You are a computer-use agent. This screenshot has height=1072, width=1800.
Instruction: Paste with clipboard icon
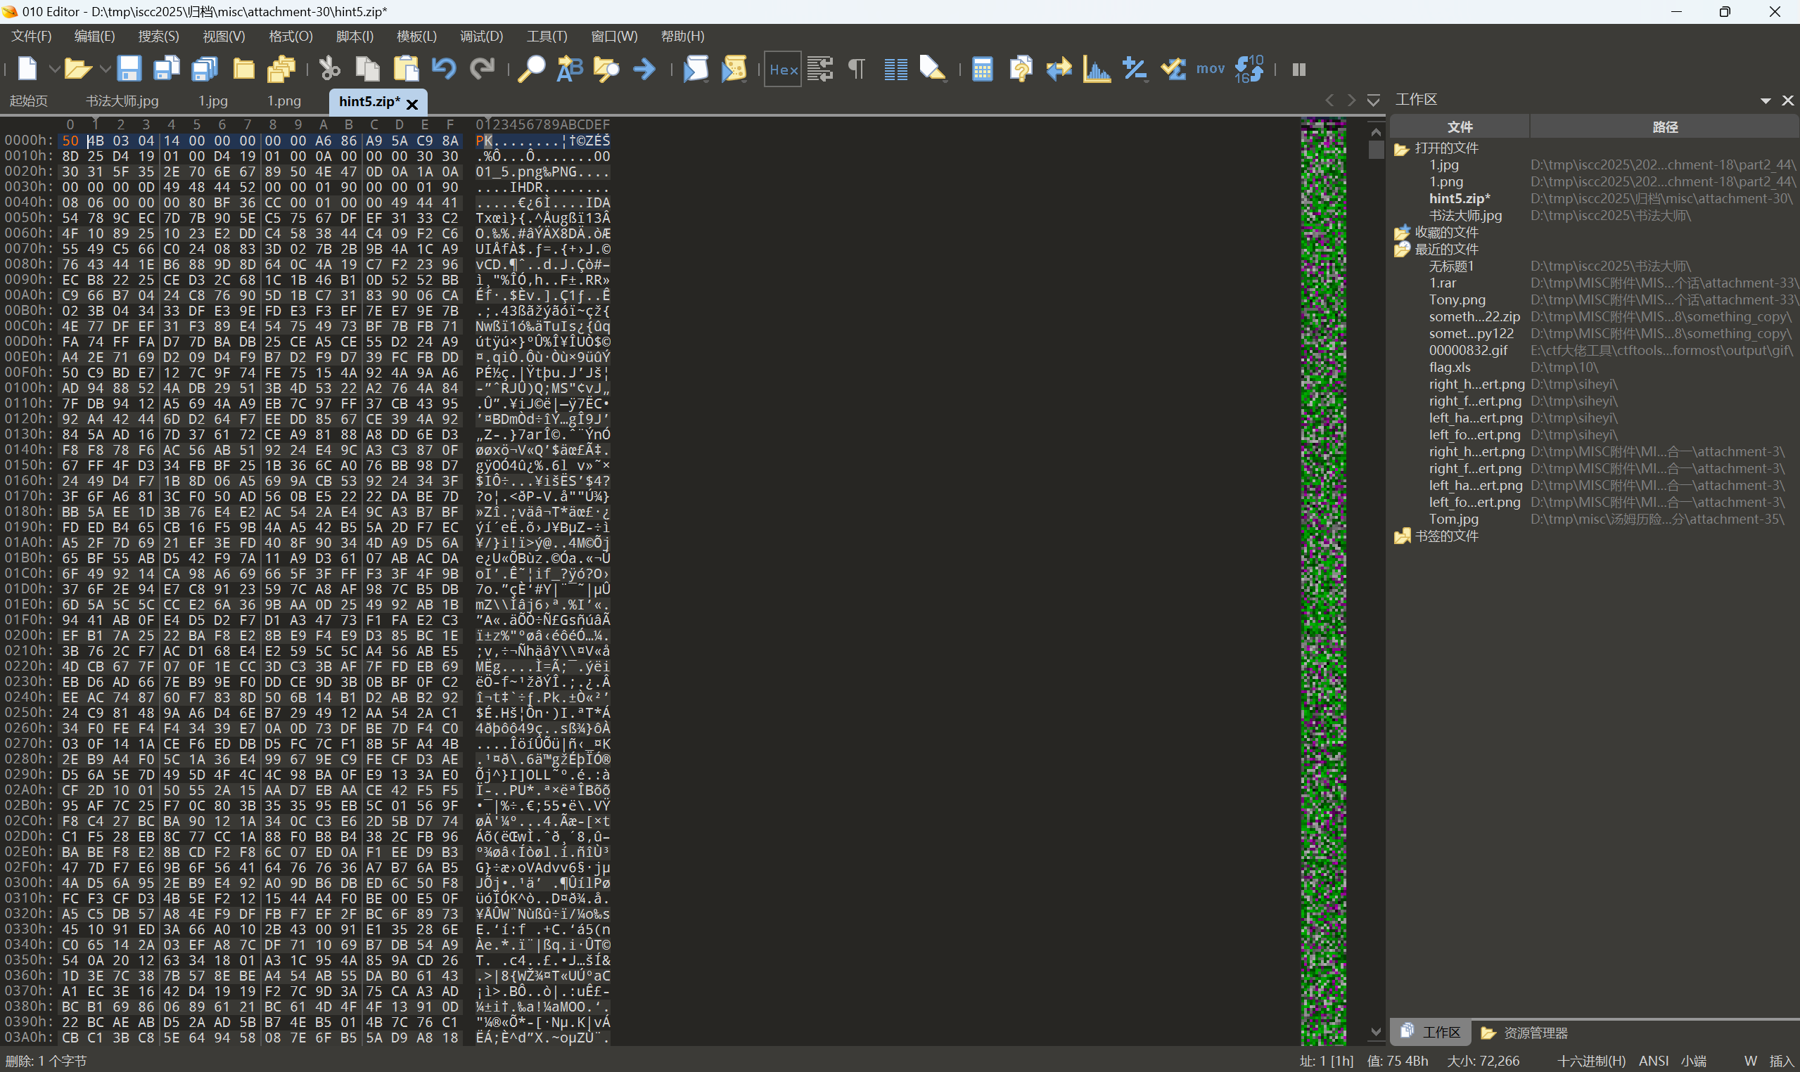tap(405, 70)
